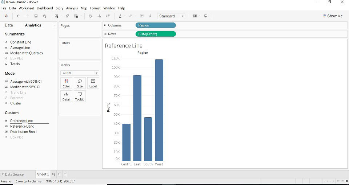Open the Dashboard menu
349x185 pixels.
click(45, 8)
